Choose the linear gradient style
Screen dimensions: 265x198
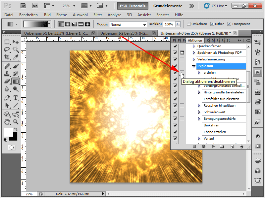[x=61, y=24]
